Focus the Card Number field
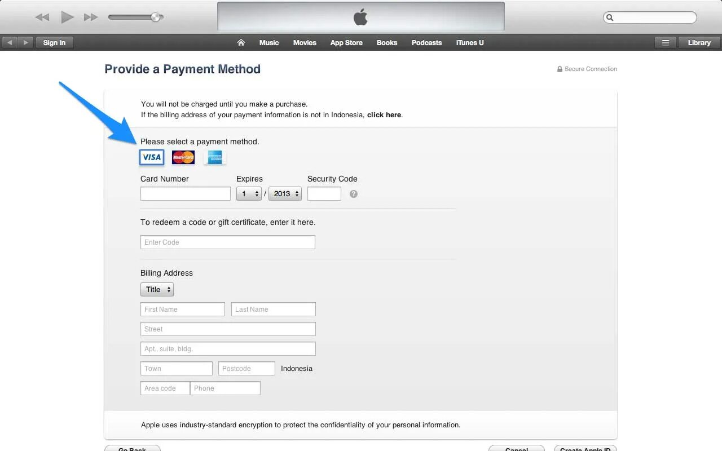722x451 pixels. (x=186, y=194)
